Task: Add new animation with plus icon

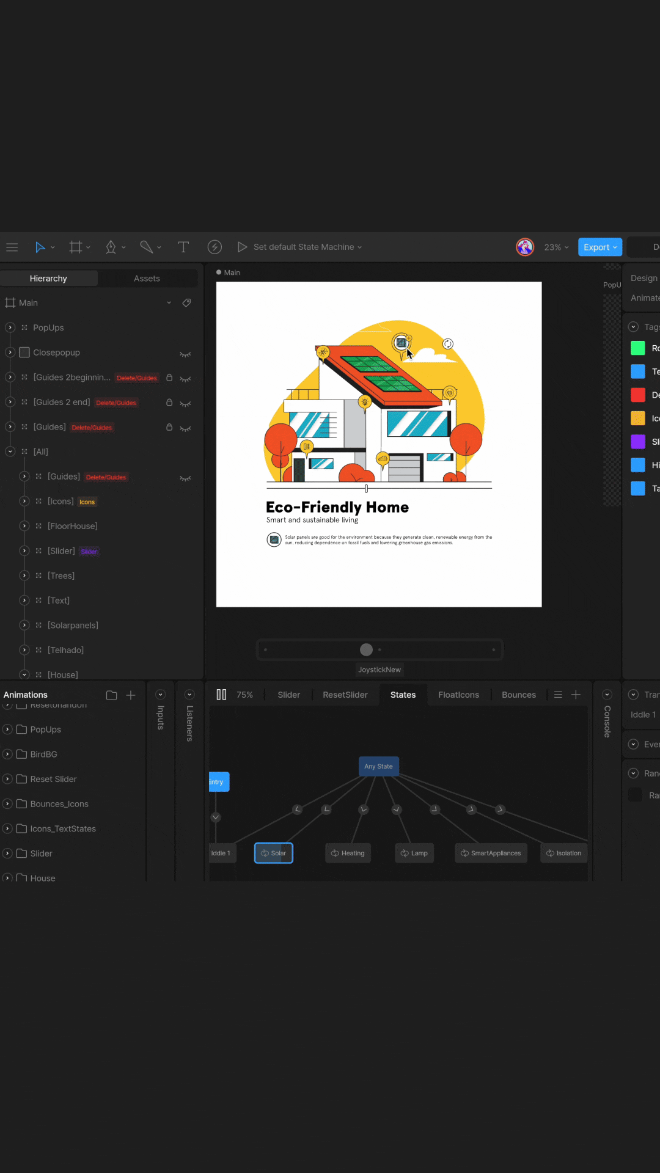Action: click(131, 695)
